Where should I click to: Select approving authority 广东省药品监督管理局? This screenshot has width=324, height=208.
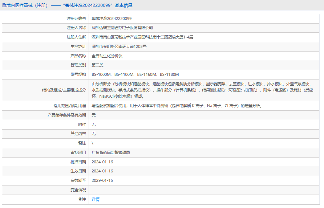[x=111, y=153]
